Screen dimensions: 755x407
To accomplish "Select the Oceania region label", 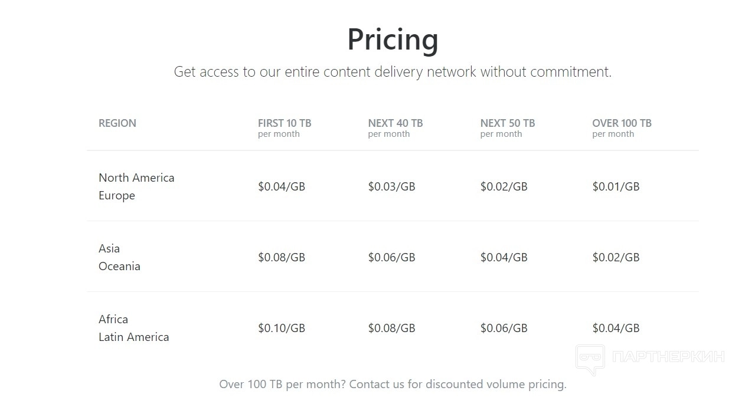I will (119, 266).
